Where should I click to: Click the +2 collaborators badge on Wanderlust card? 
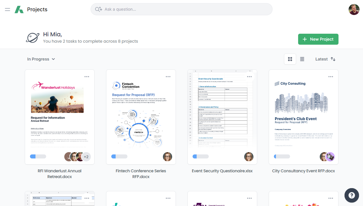(86, 156)
